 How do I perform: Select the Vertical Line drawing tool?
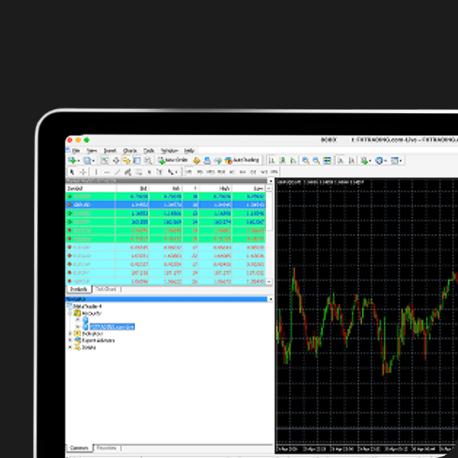click(96, 172)
